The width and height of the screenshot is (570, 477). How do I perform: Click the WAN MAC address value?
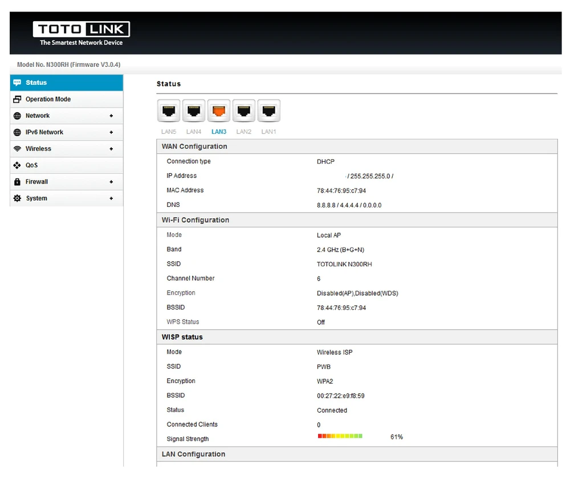coord(341,191)
